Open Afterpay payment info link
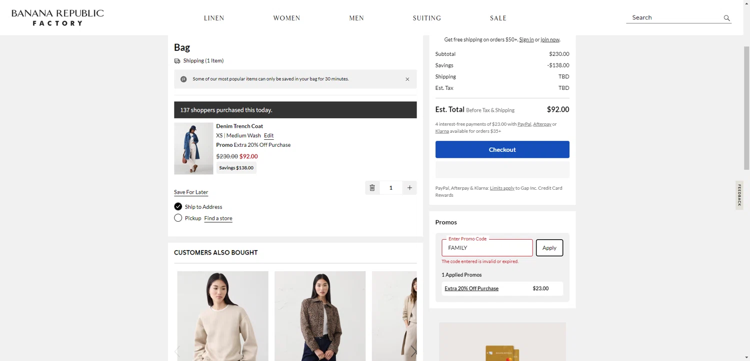 point(542,124)
